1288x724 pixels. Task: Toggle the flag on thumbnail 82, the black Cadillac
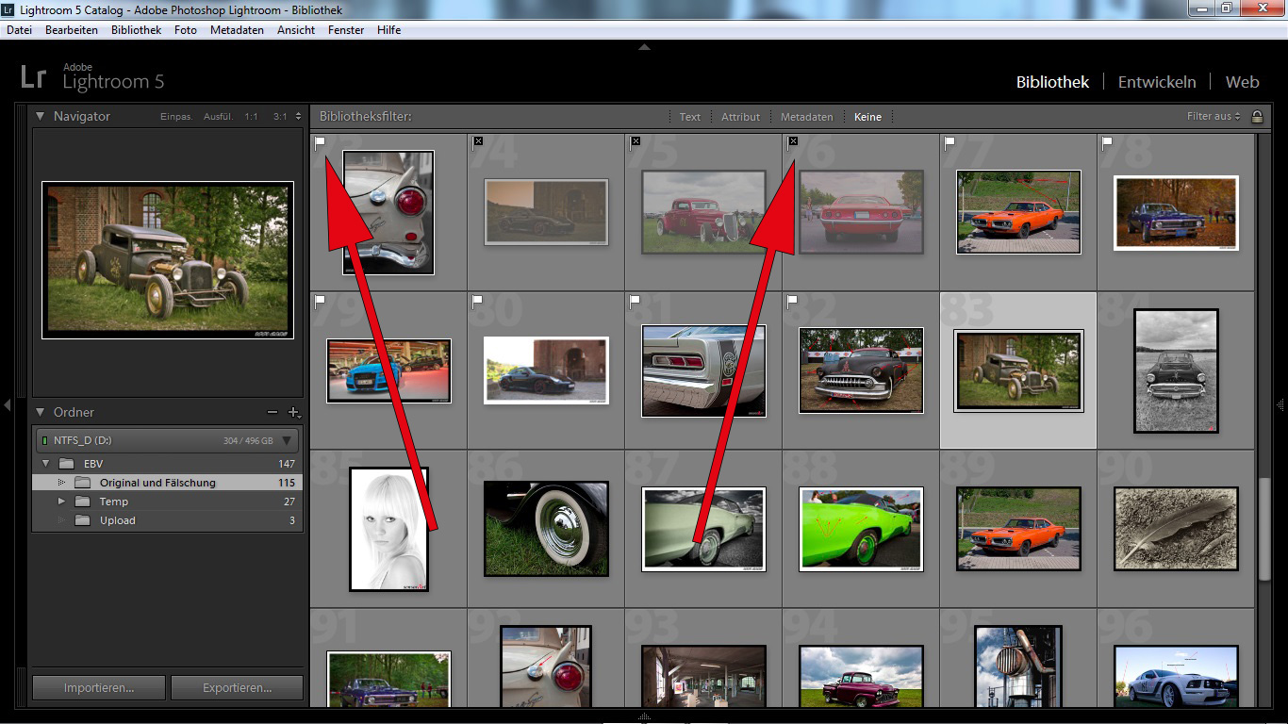(x=792, y=301)
